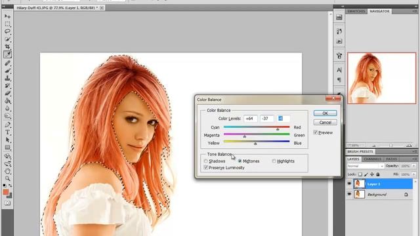Open the Actions panel dock icon
The width and height of the screenshot is (420, 236).
tap(339, 41)
